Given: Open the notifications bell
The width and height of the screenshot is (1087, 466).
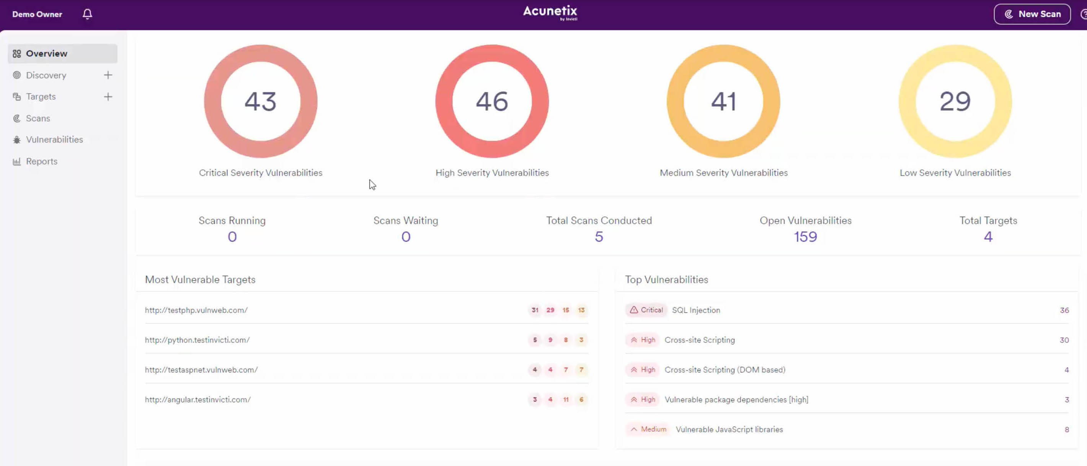Looking at the screenshot, I should 87,14.
